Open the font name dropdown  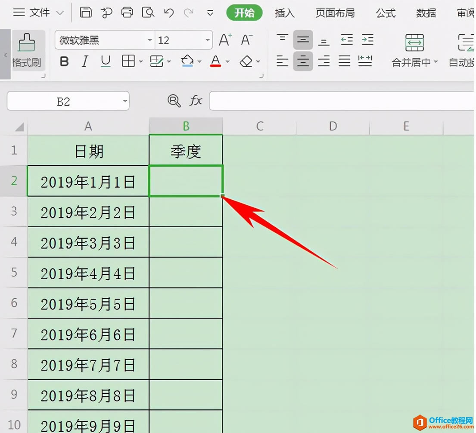coord(149,40)
